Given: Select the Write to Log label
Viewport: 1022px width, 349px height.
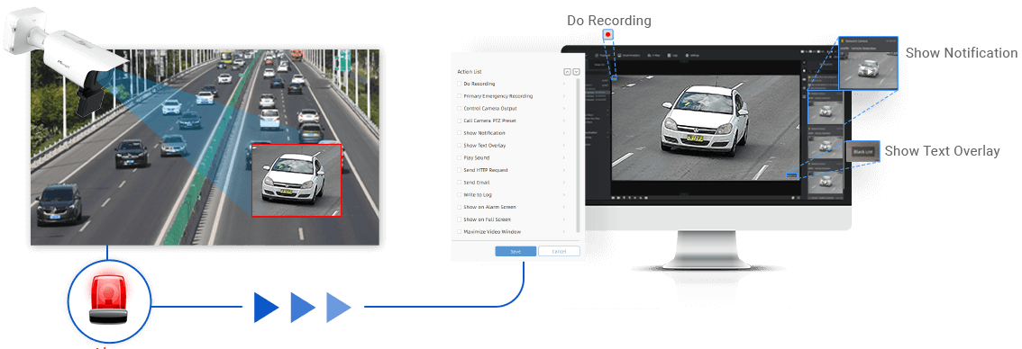Looking at the screenshot, I should 477,194.
